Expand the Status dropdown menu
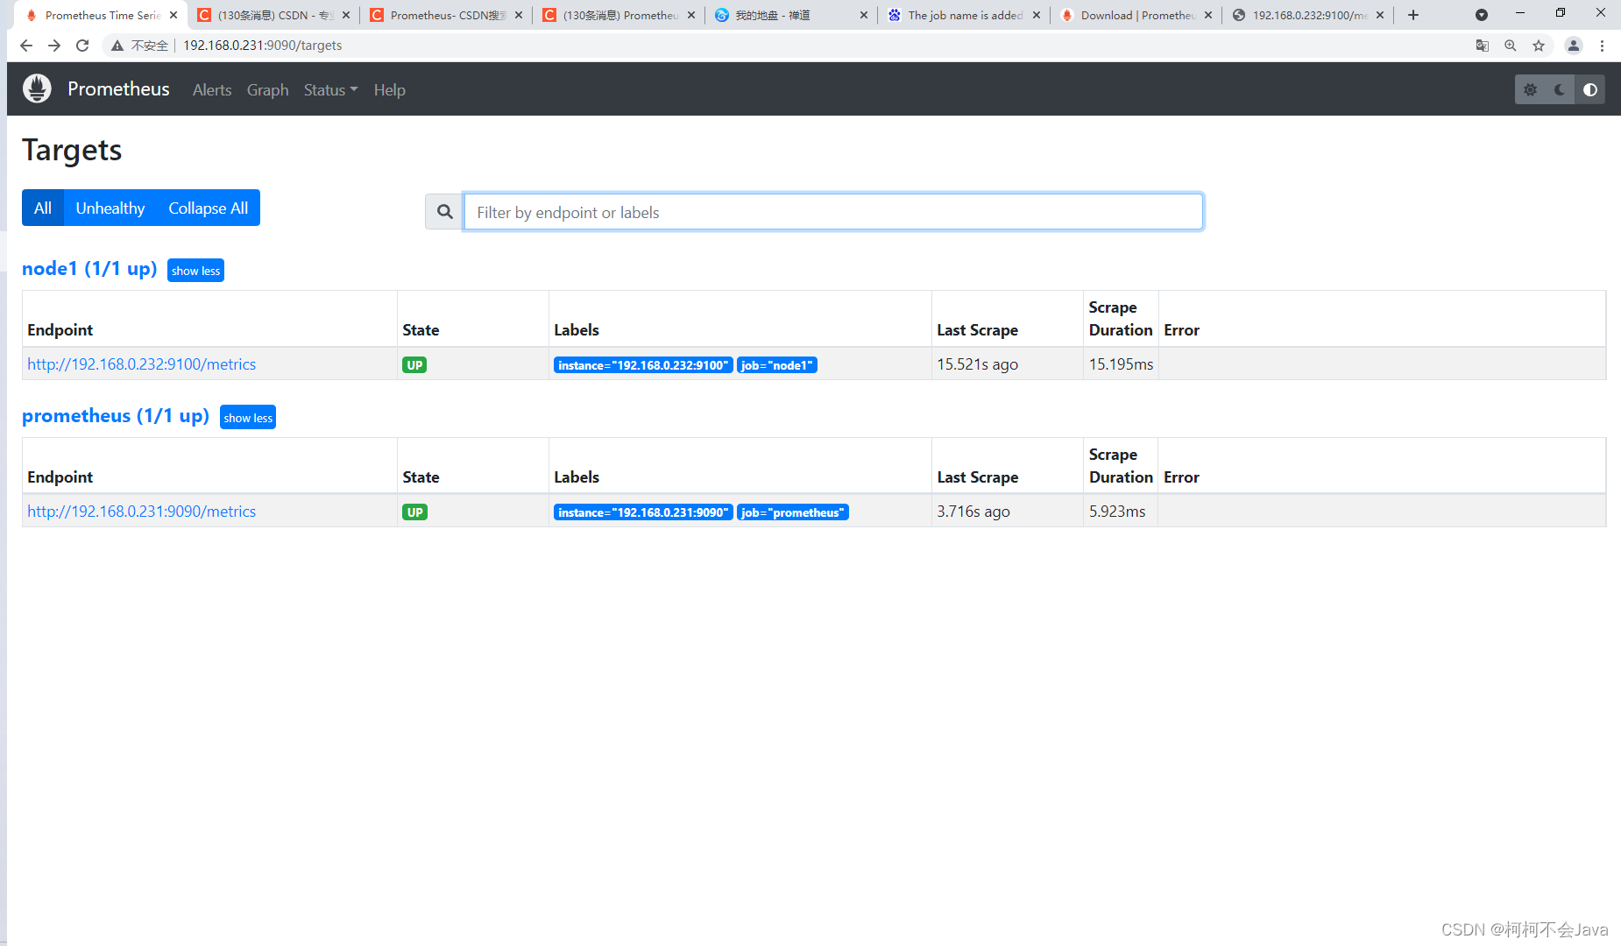This screenshot has width=1621, height=946. pyautogui.click(x=330, y=90)
